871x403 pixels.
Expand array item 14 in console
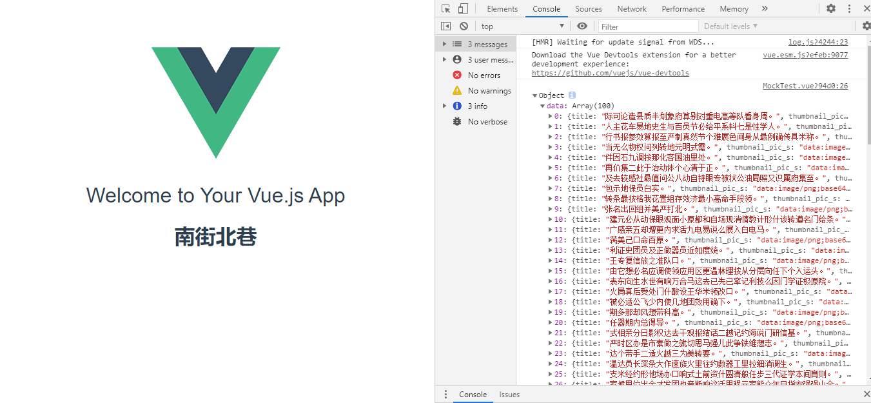[x=550, y=260]
